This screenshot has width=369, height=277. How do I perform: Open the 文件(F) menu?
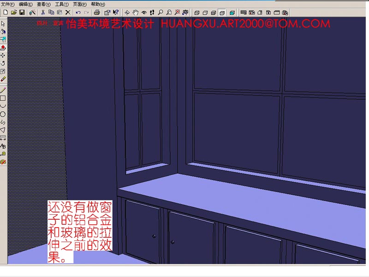[8, 4]
